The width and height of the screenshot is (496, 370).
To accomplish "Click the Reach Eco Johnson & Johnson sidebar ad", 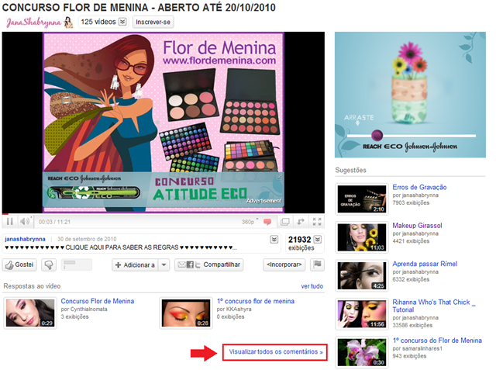I will (x=410, y=95).
